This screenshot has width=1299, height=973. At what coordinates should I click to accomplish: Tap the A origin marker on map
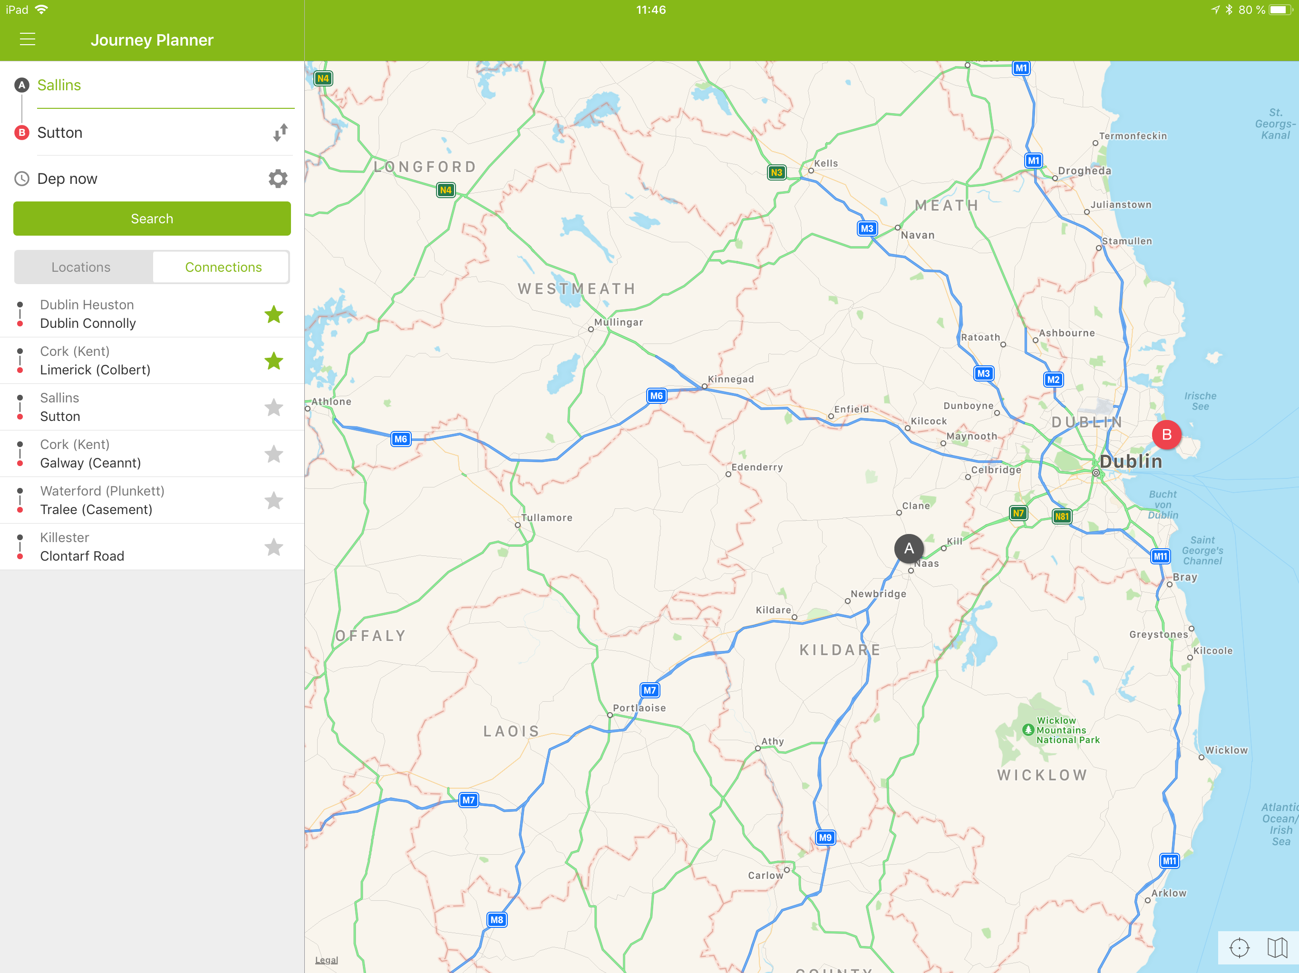point(909,549)
